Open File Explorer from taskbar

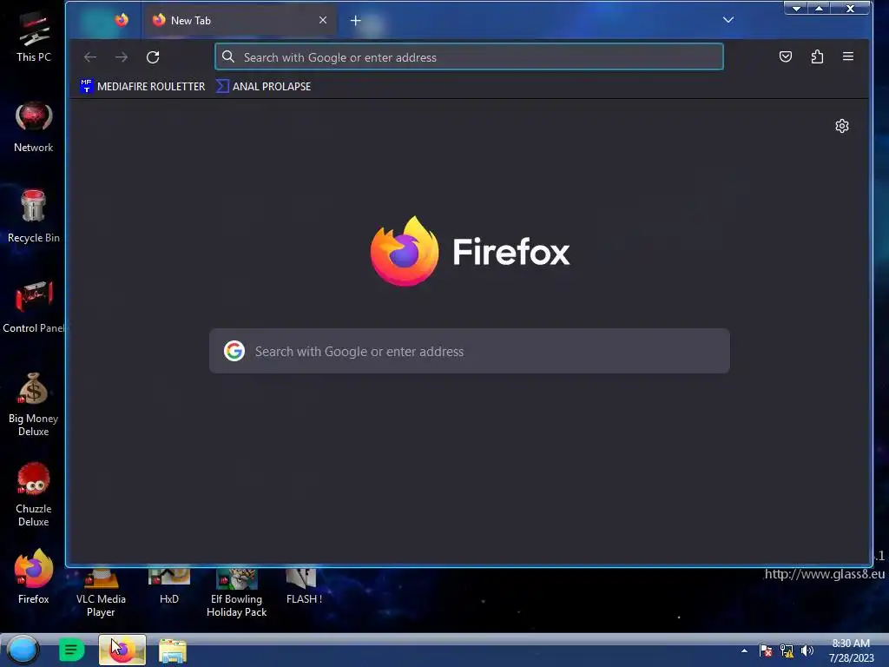click(173, 650)
